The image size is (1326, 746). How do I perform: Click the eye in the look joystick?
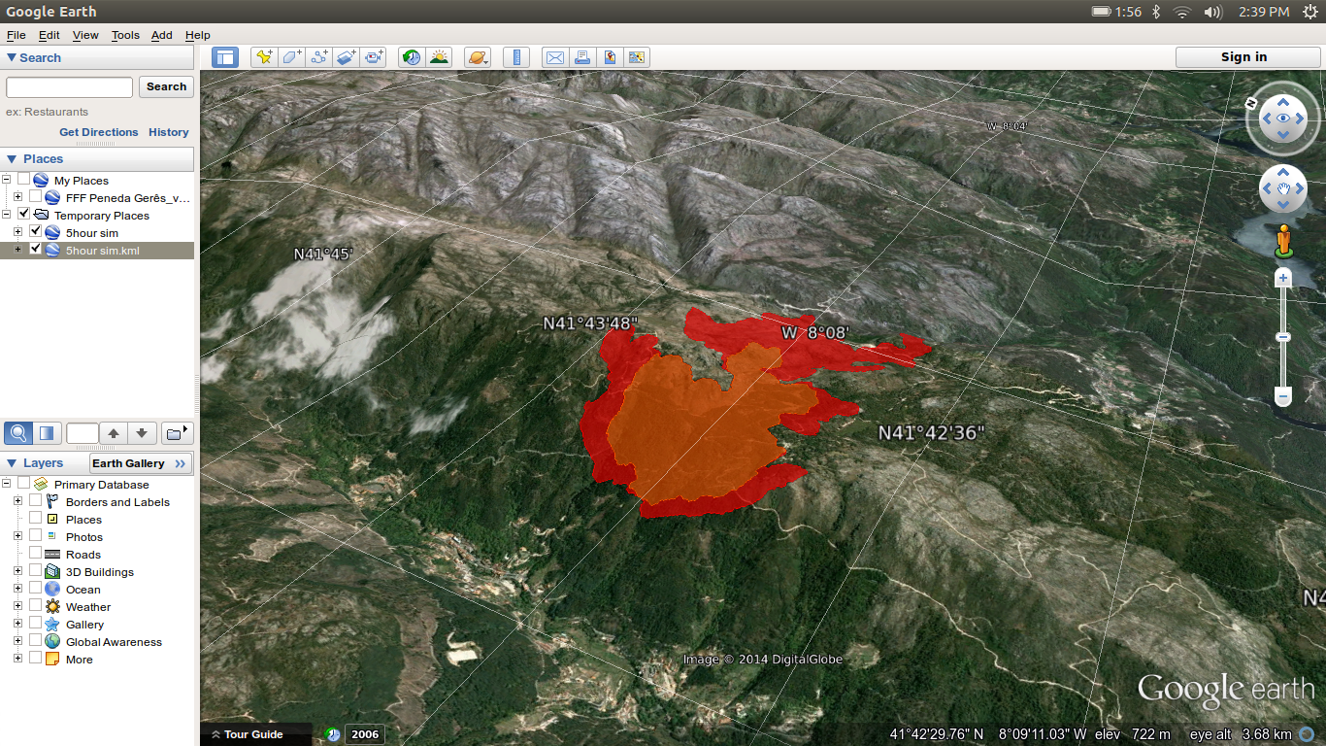1283,119
